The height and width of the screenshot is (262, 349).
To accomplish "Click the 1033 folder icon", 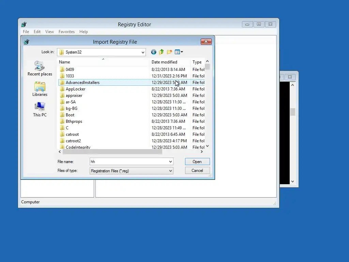I will (x=62, y=76).
